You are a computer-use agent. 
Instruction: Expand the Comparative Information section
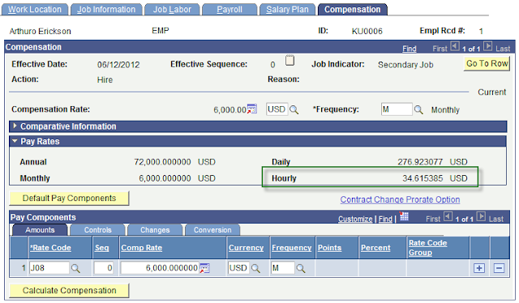click(15, 126)
